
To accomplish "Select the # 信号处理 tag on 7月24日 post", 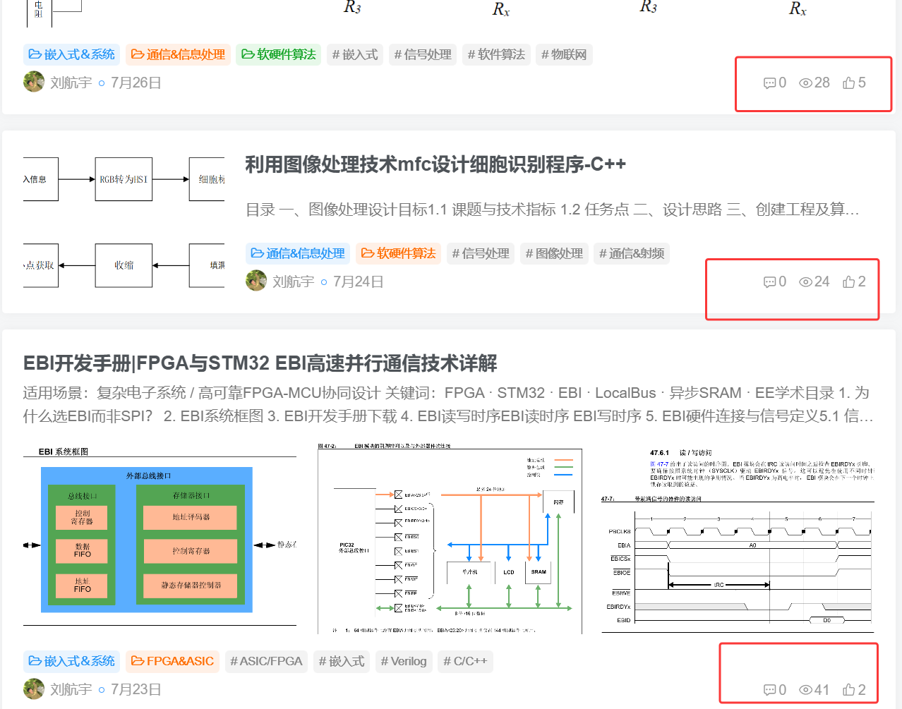I will [x=481, y=253].
